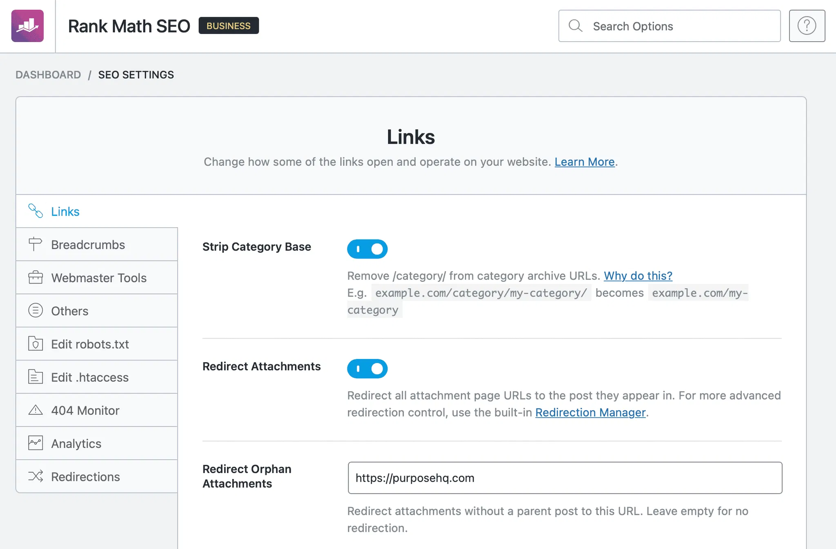Go to Redirection Manager link
The height and width of the screenshot is (549, 836).
[x=590, y=412]
